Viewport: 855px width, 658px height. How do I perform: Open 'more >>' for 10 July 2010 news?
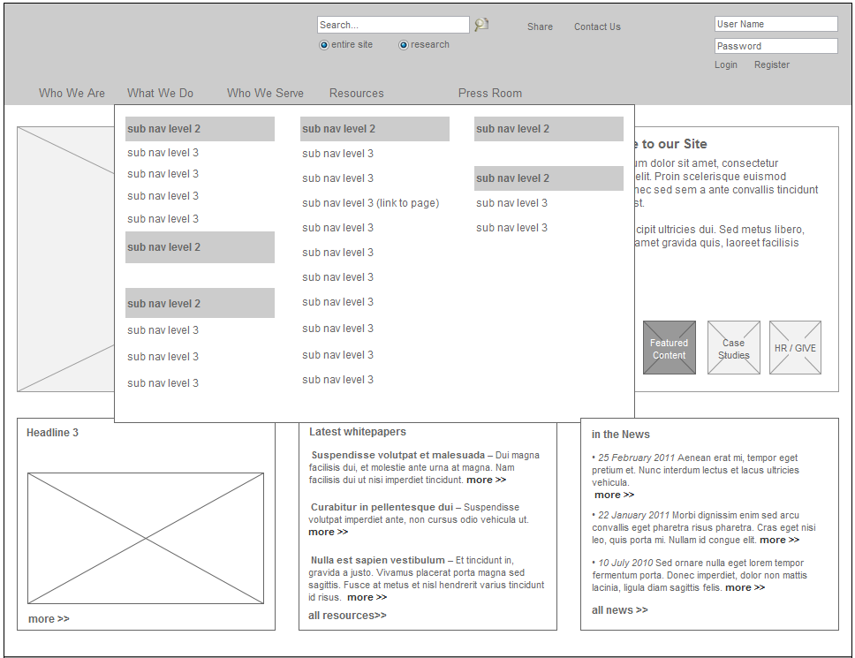[x=745, y=587]
